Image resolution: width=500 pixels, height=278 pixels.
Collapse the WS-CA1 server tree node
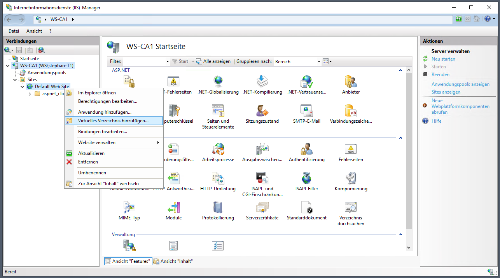(x=8, y=66)
